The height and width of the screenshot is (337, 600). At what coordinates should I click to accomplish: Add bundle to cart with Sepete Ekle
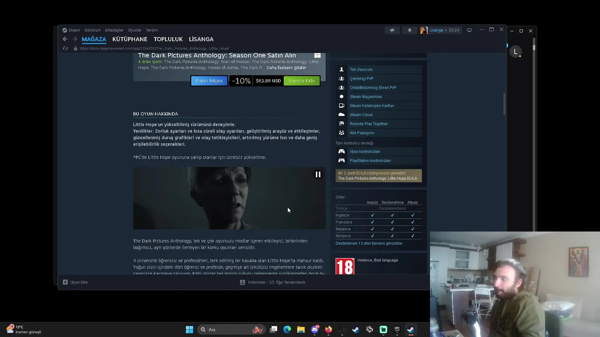pyautogui.click(x=301, y=81)
